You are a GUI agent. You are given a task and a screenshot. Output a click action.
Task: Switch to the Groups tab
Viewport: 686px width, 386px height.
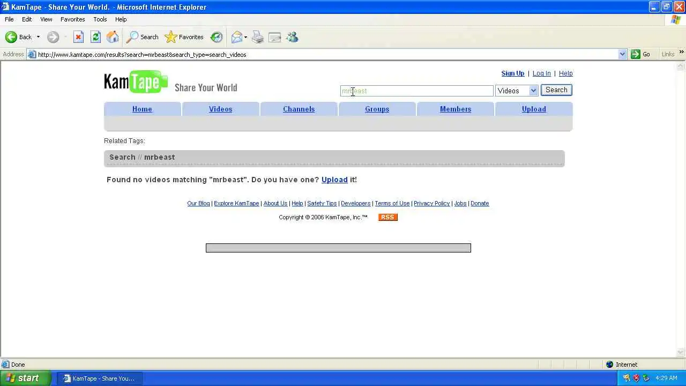pyautogui.click(x=377, y=109)
